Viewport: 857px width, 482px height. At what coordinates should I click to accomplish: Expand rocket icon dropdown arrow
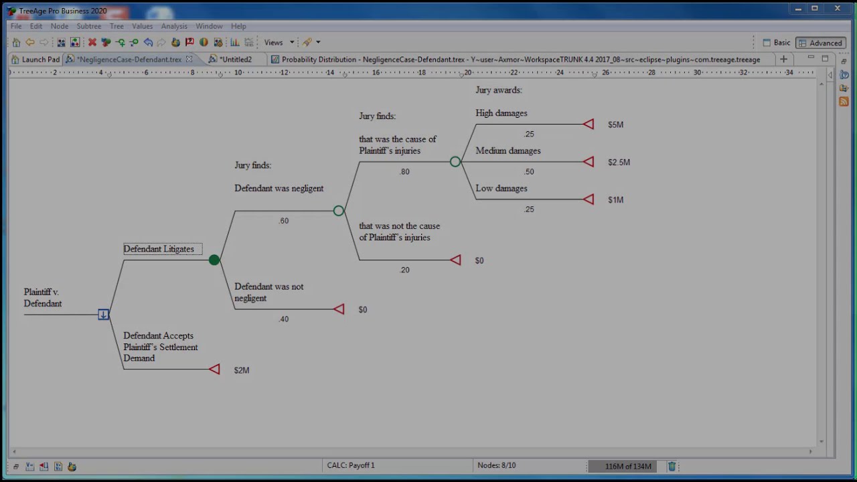pyautogui.click(x=318, y=42)
